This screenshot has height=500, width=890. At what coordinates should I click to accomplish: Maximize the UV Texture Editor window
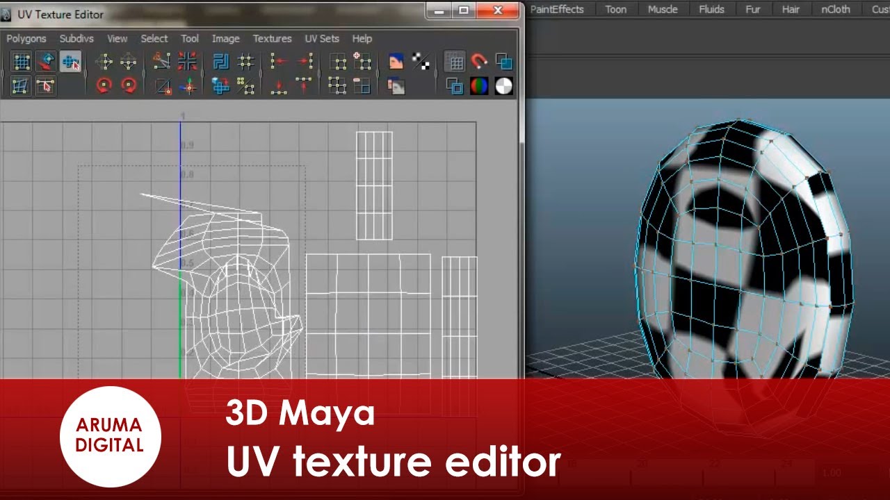tap(464, 10)
